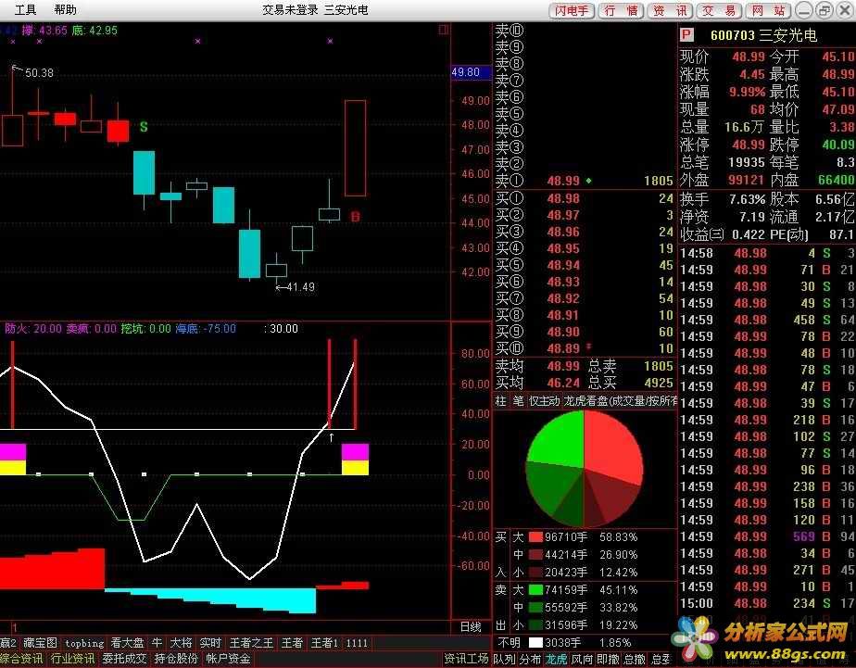
Task: Click the white swatch for 不明 3038手
Action: (536, 643)
